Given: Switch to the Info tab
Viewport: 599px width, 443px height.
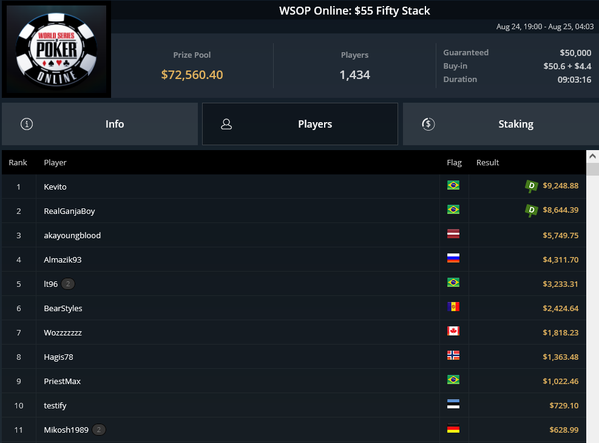Looking at the screenshot, I should point(100,124).
